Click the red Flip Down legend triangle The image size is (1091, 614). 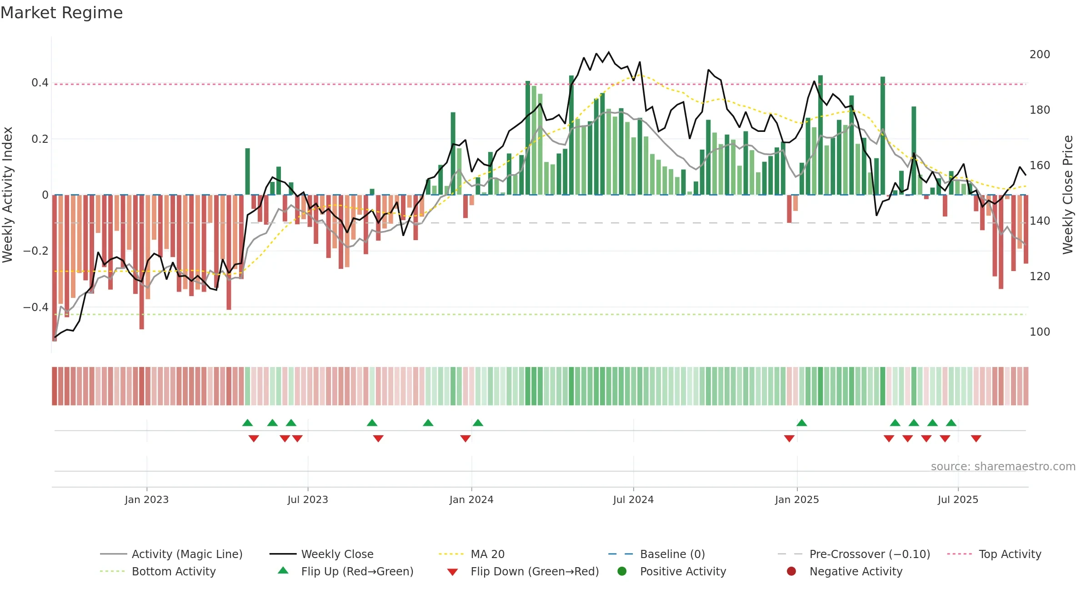[x=452, y=572]
